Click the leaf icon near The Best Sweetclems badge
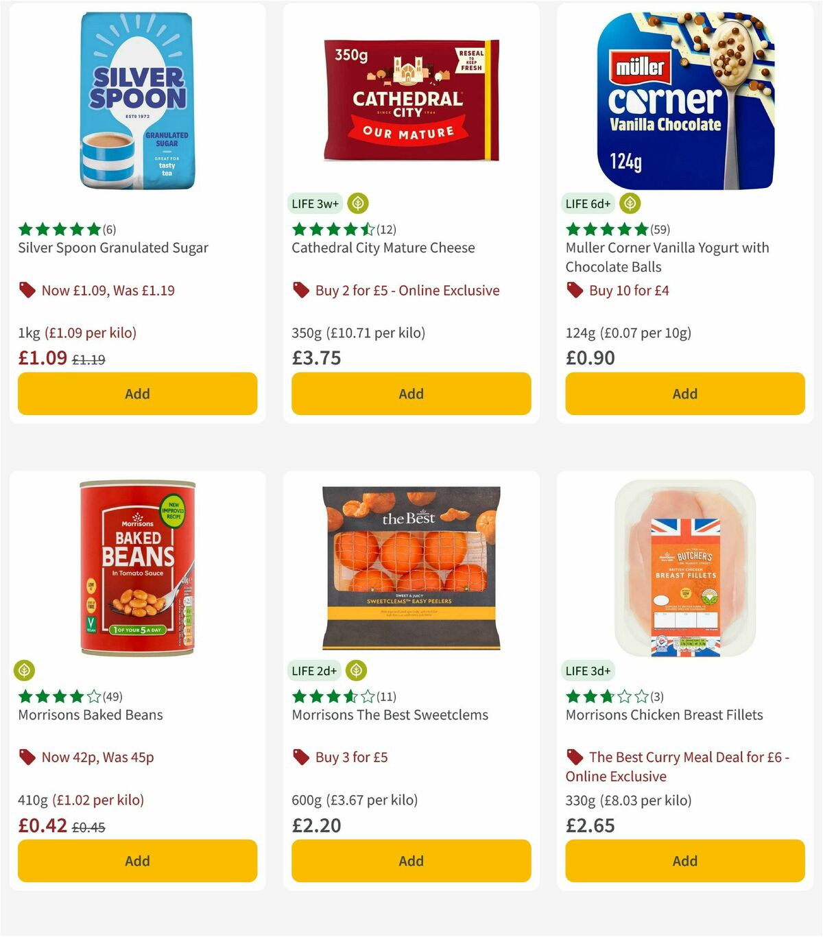 [x=356, y=670]
